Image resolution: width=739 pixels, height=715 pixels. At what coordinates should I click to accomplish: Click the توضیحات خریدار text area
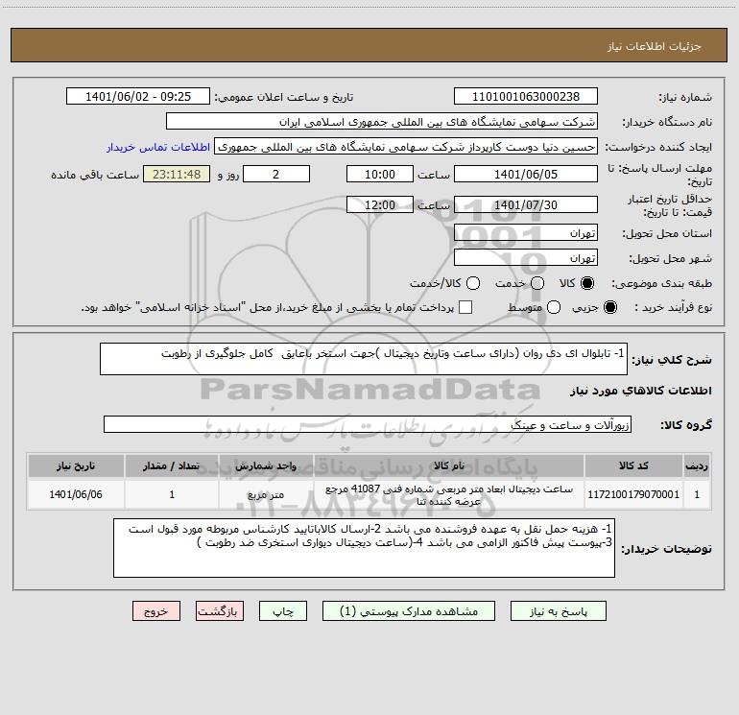[x=364, y=548]
